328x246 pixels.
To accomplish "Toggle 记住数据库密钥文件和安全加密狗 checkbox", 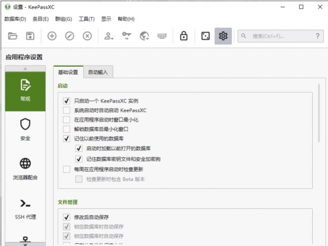I will [x=79, y=159].
